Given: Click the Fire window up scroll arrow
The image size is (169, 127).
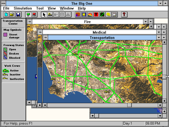Looking at the screenshot, I should [x=151, y=26].
